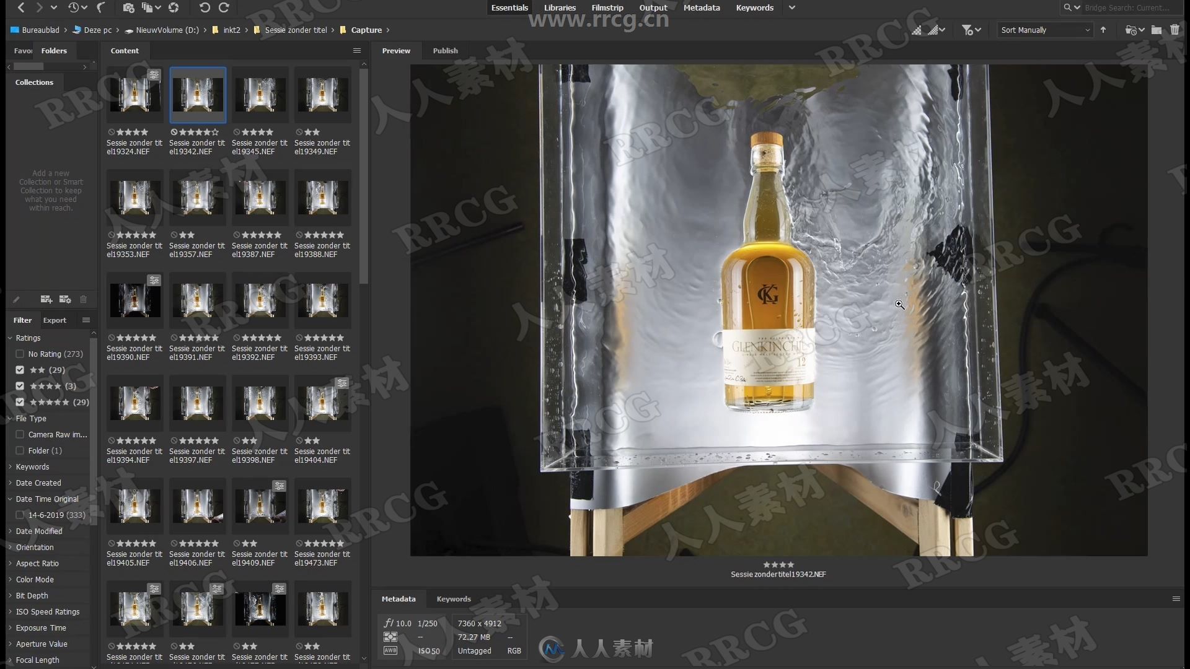The height and width of the screenshot is (669, 1190).
Task: Collapse the Ratings filter section
Action: click(10, 338)
